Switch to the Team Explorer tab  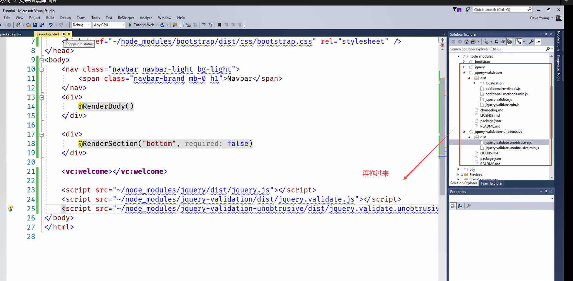click(x=492, y=183)
